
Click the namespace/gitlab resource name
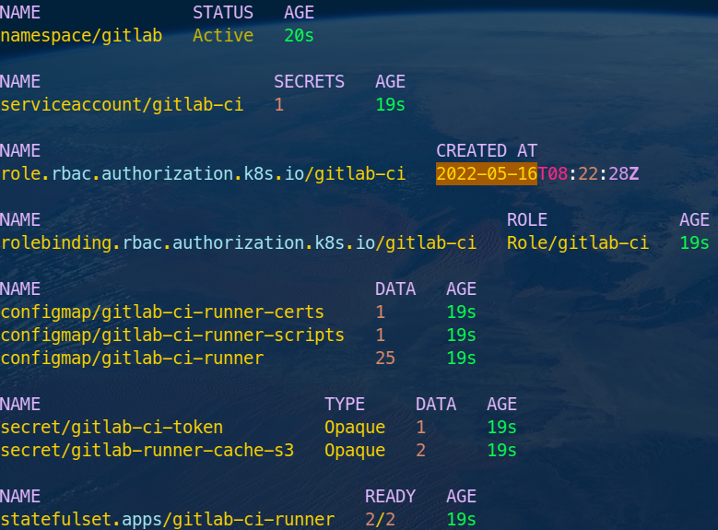81,36
